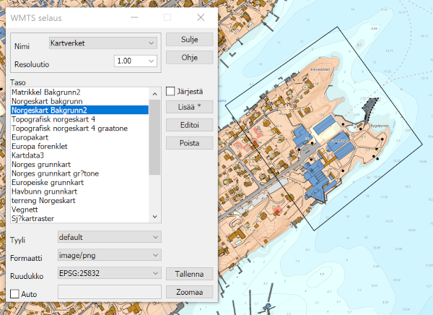
Task: Expand the Formaatti image/png dropdown
Action: point(108,255)
